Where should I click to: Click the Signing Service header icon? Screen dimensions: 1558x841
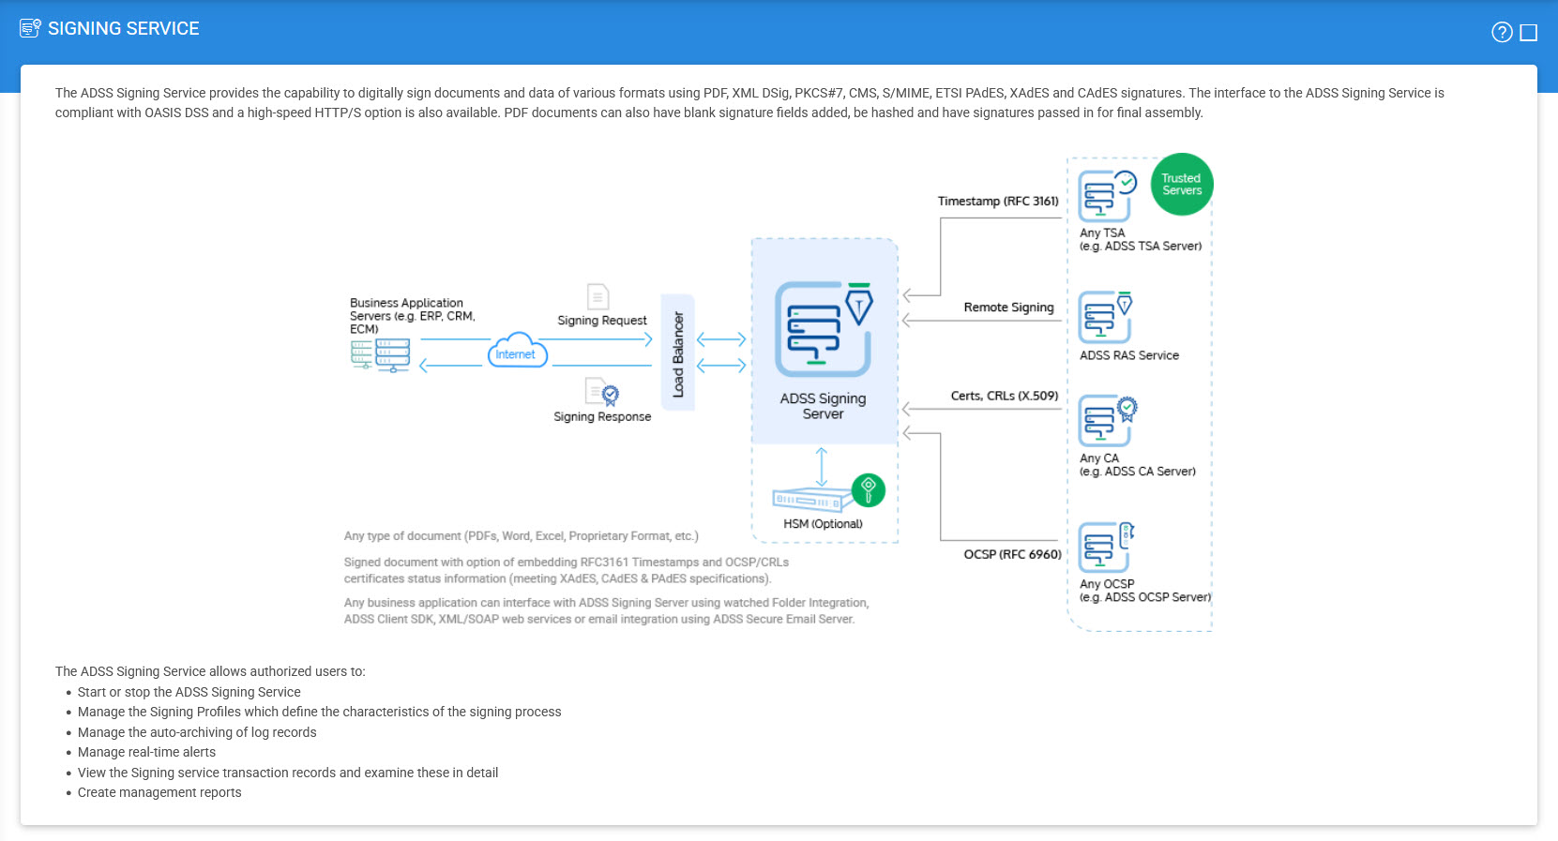[x=30, y=28]
